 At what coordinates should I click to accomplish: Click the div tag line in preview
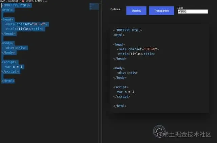[x=127, y=73]
